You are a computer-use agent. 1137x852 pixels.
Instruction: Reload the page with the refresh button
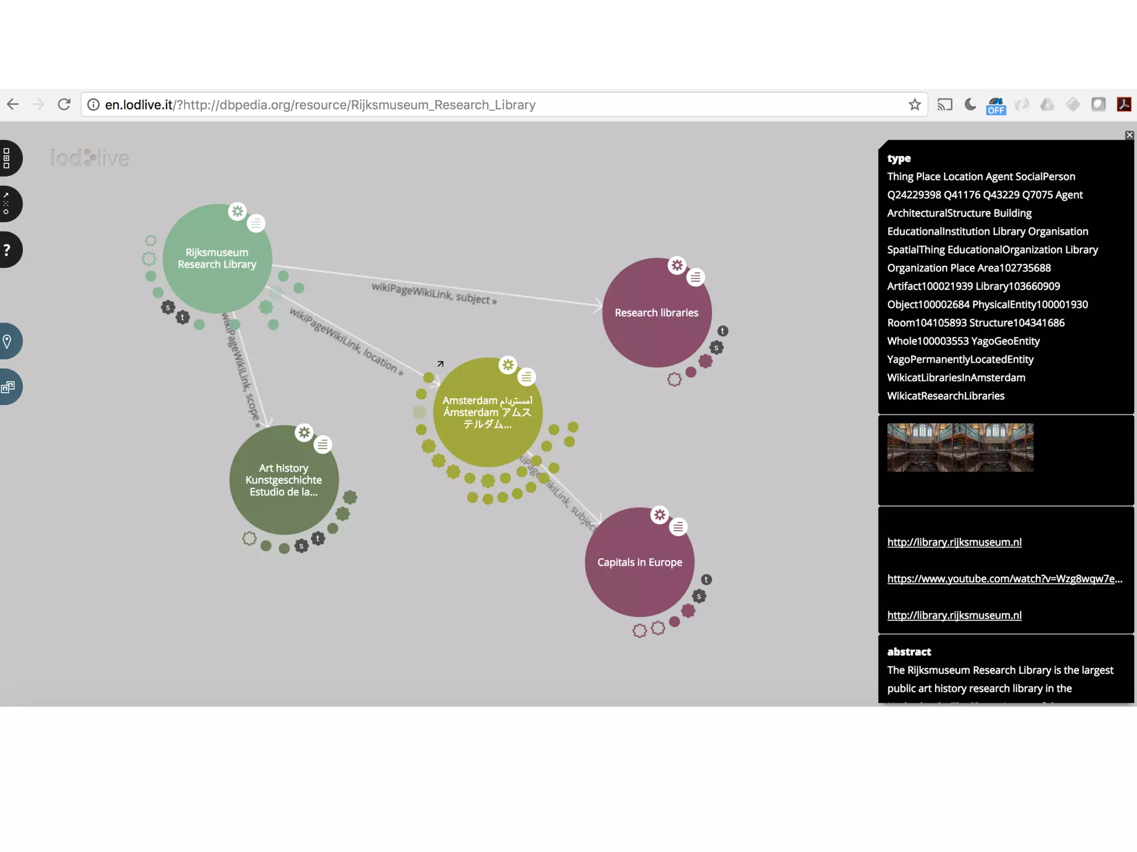pyautogui.click(x=64, y=105)
